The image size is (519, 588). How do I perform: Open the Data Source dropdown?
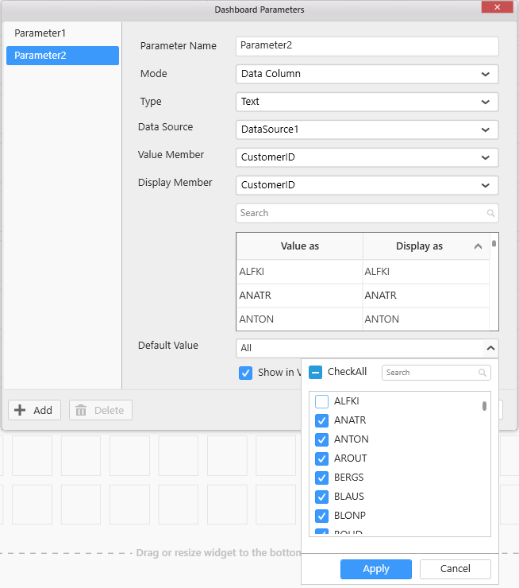pyautogui.click(x=485, y=130)
